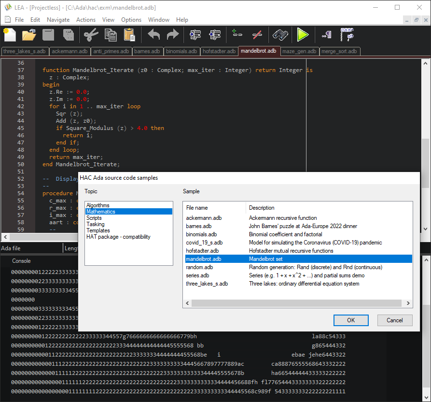
Task: Click the Cut scissors icon
Action: tap(91, 35)
